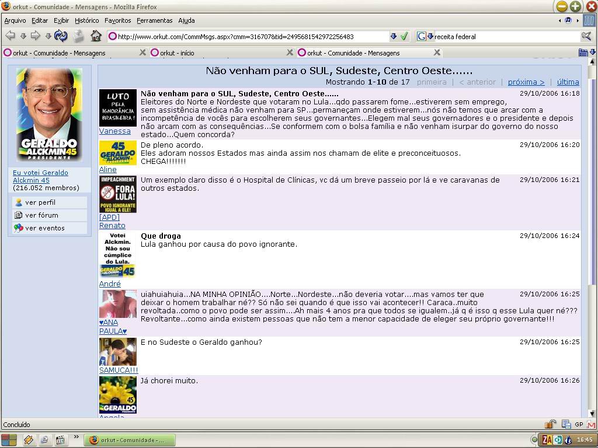Image resolution: width=598 pixels, height=448 pixels.
Task: Open the forward history dropdown arrow
Action: click(48, 36)
